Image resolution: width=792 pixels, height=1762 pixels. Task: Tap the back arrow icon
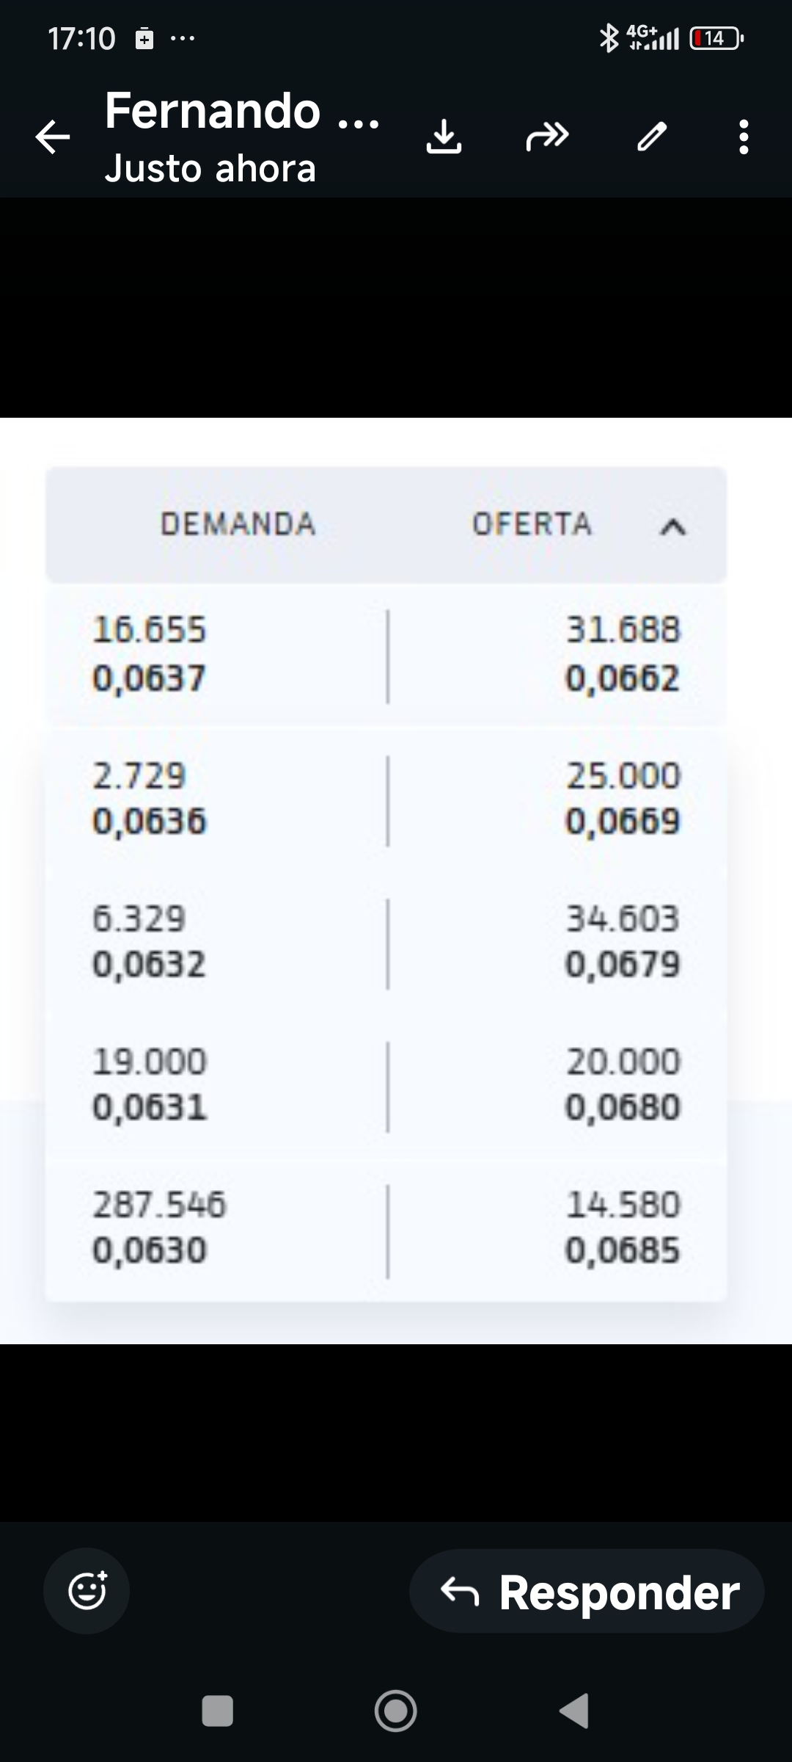[53, 137]
